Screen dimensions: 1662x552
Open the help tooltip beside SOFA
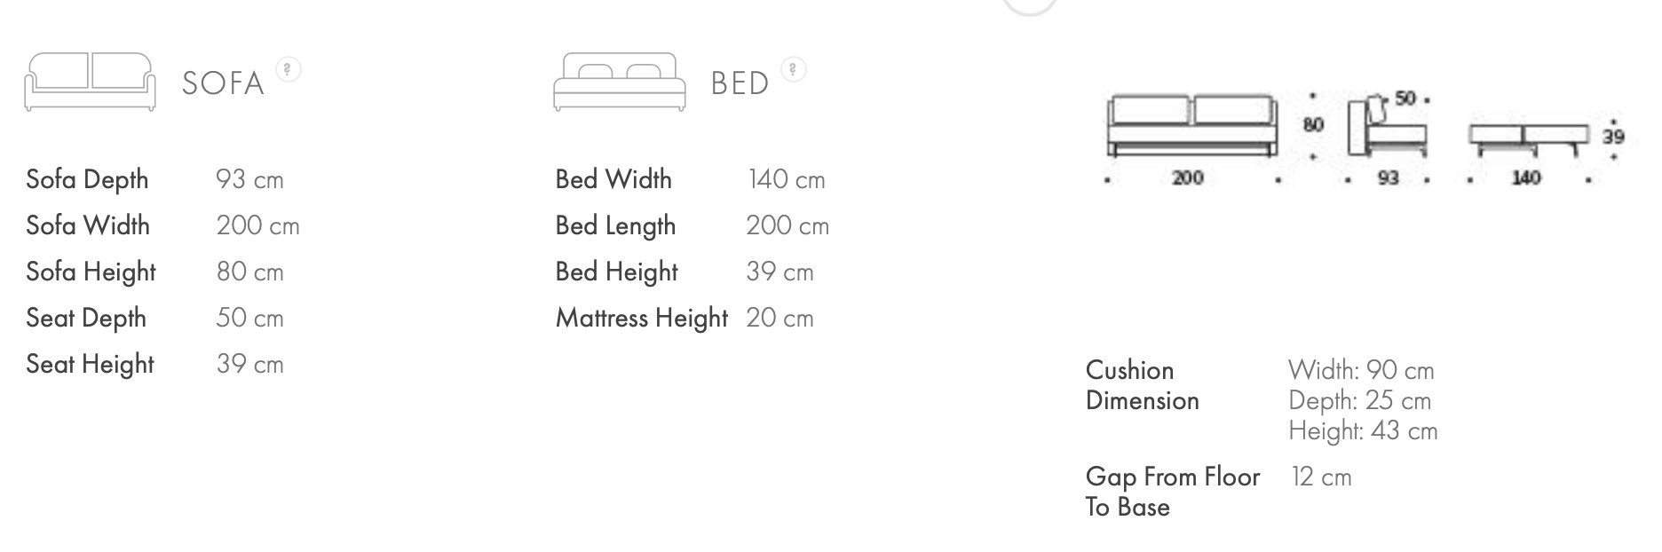(x=289, y=68)
